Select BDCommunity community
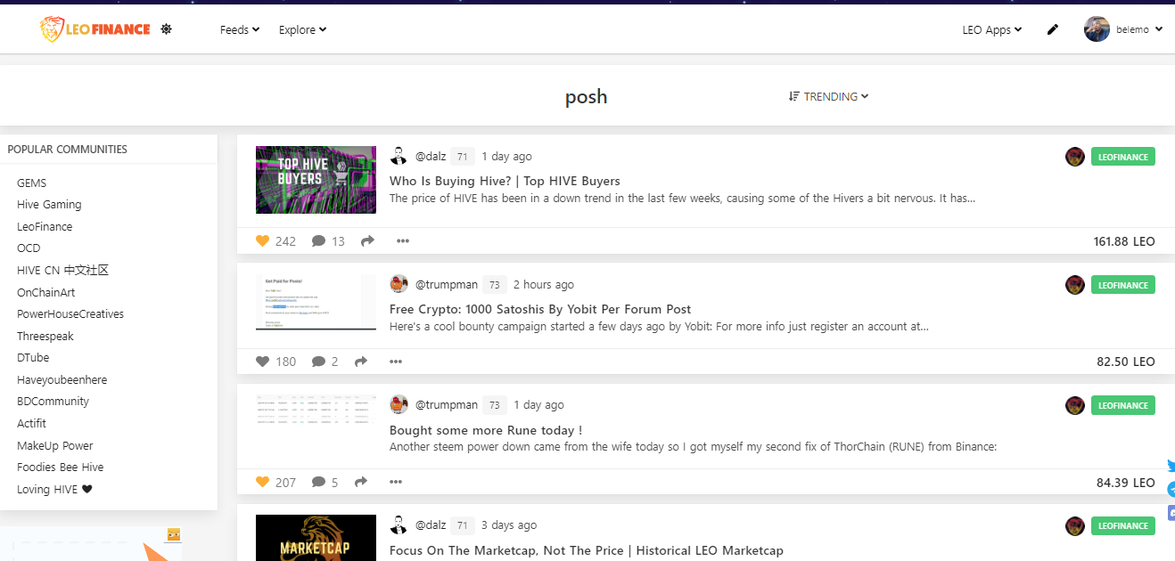This screenshot has width=1175, height=561. pyautogui.click(x=53, y=401)
